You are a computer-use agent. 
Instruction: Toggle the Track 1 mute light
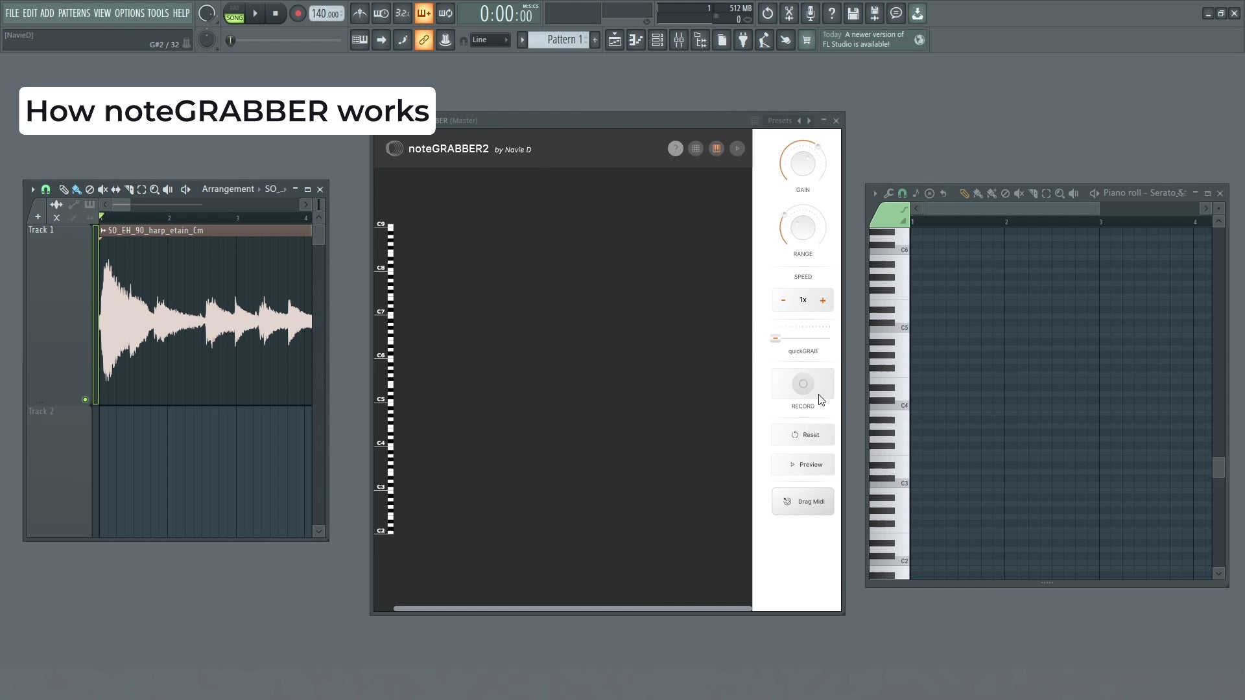pos(85,400)
